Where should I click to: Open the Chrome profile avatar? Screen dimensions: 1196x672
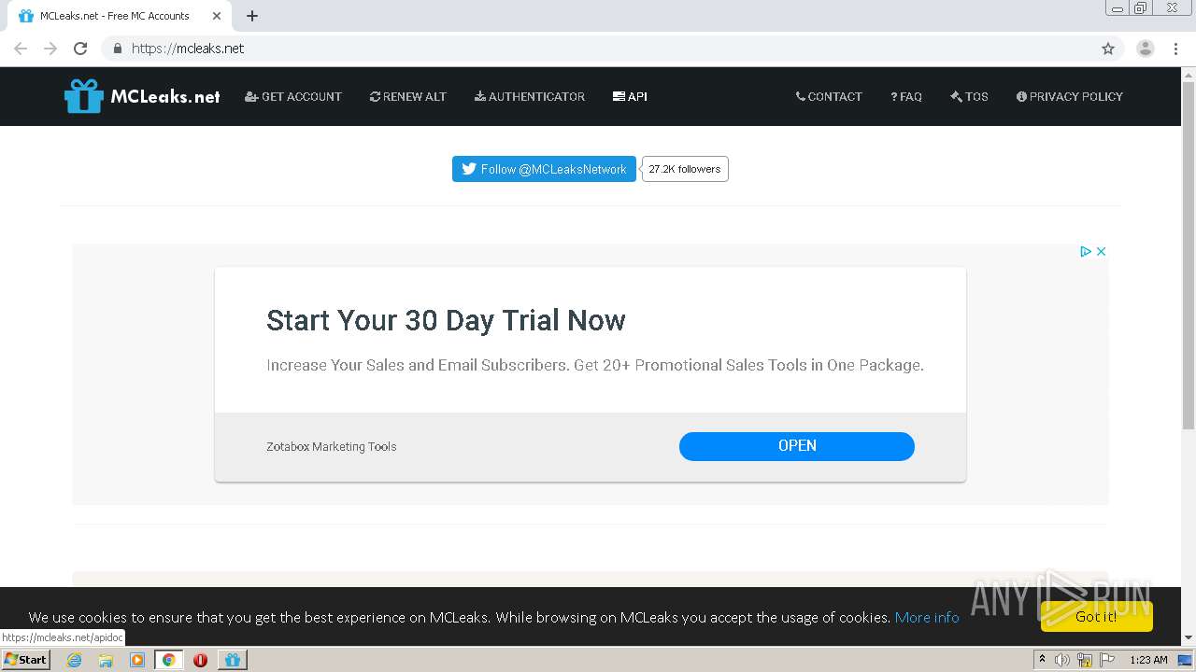click(1146, 49)
